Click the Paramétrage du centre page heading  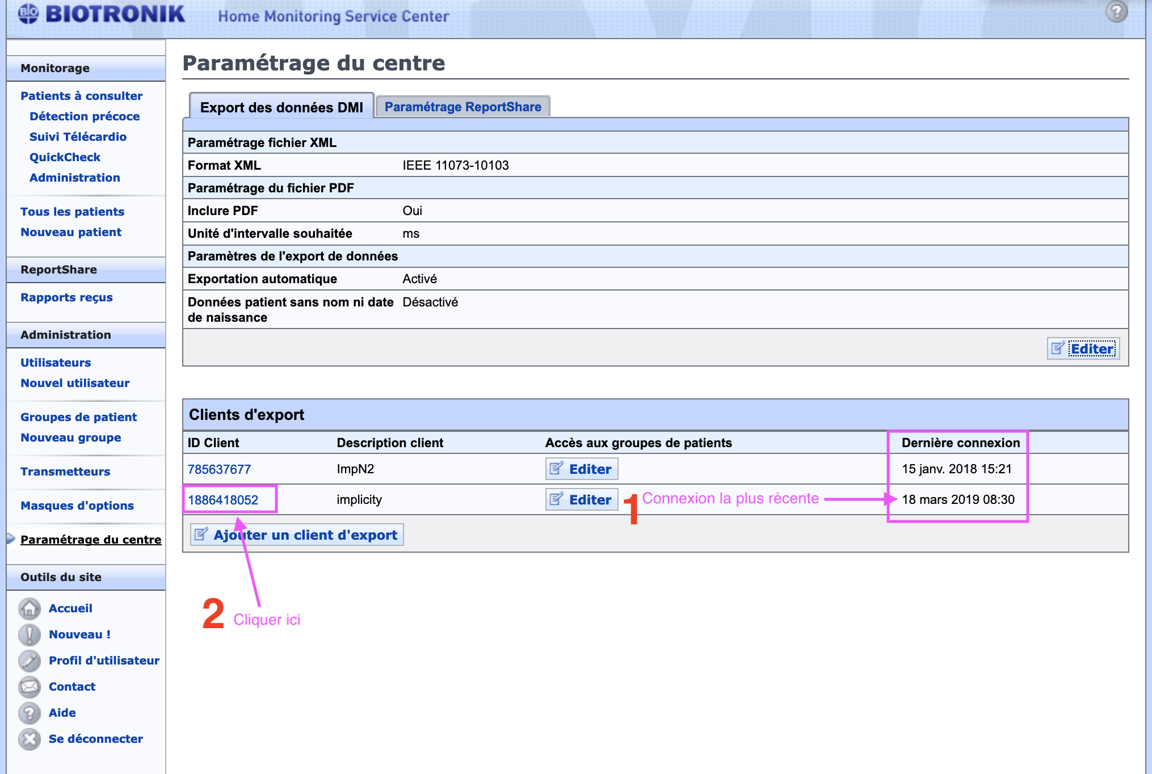click(x=314, y=63)
